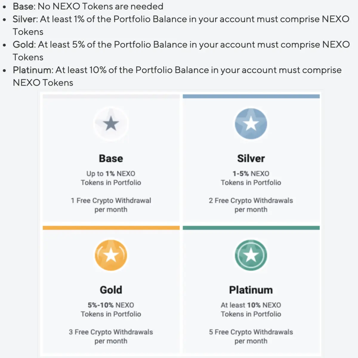This screenshot has height=358, width=358.
Task: Click 'Up to 1% NEXO Tokens in Portfolio'
Action: click(x=111, y=178)
